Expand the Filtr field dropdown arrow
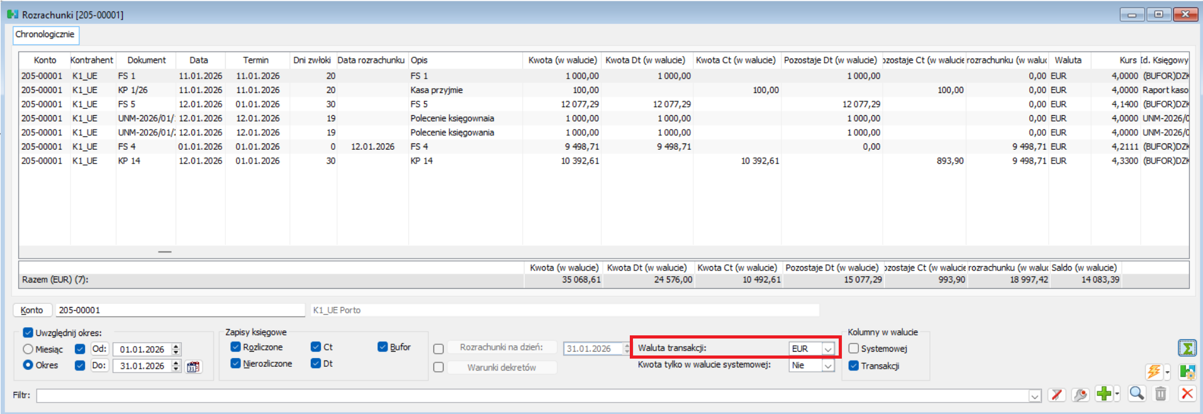 [1034, 396]
